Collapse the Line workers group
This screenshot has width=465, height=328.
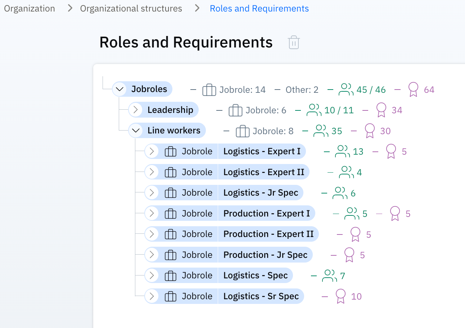click(136, 131)
